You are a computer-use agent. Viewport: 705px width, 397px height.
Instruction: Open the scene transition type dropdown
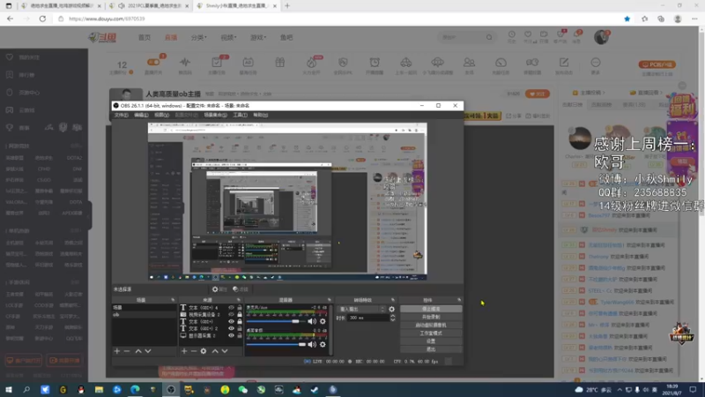click(x=361, y=310)
